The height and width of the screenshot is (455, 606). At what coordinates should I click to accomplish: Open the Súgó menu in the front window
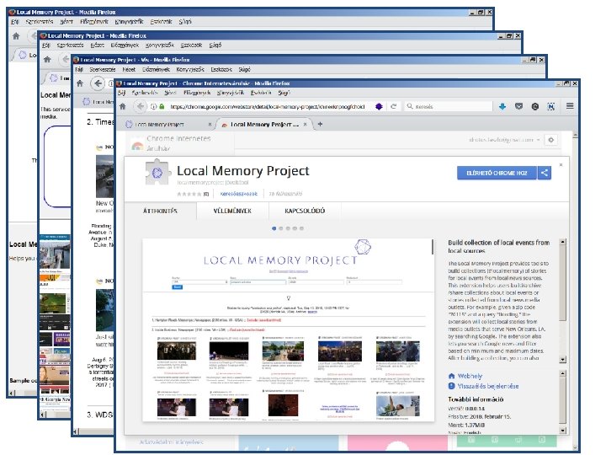pos(284,93)
